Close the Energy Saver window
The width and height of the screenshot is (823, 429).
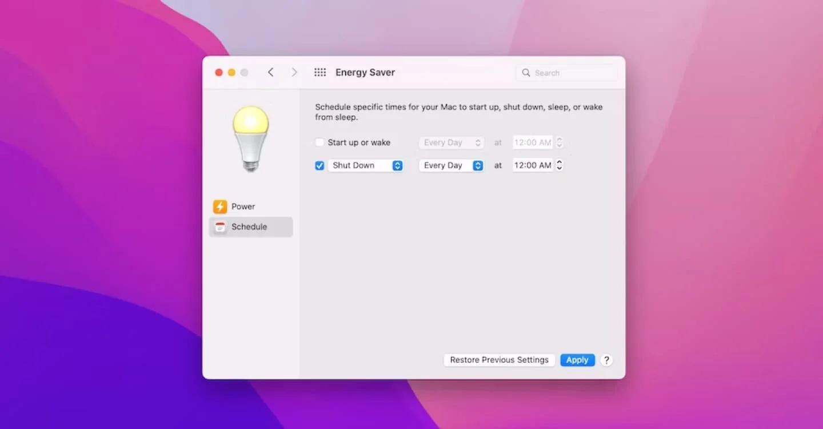coord(218,73)
